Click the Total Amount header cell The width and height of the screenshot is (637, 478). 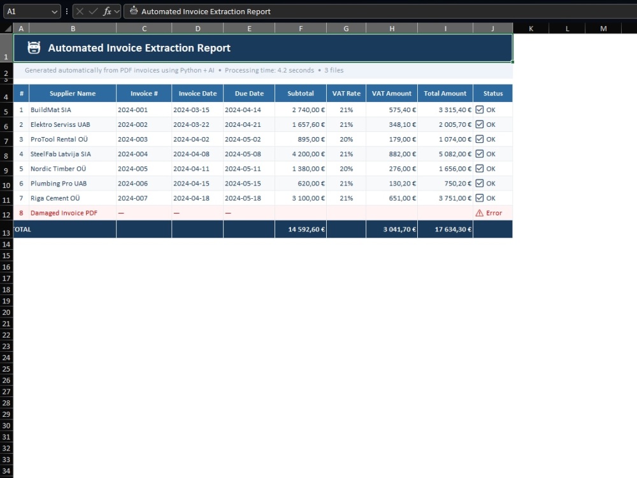pyautogui.click(x=445, y=93)
